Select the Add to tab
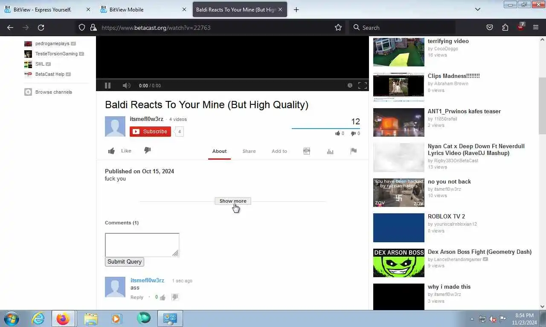This screenshot has height=327, width=546. tap(279, 151)
